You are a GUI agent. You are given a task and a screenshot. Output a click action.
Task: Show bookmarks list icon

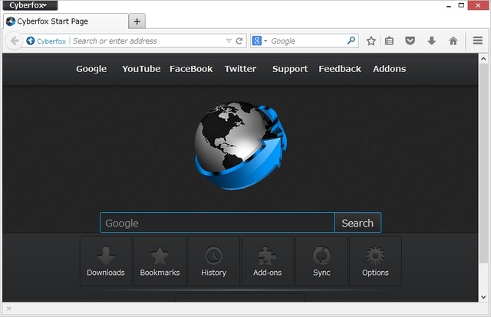pyautogui.click(x=389, y=41)
